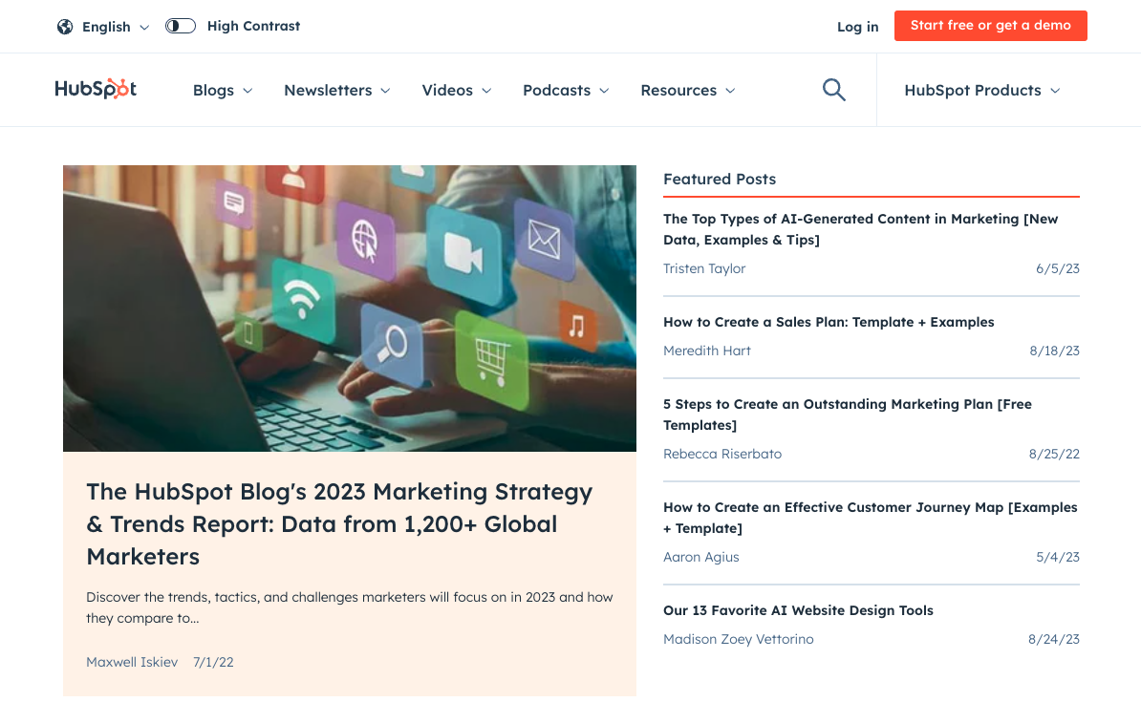
Task: Click Start free or get a demo
Action: click(990, 26)
